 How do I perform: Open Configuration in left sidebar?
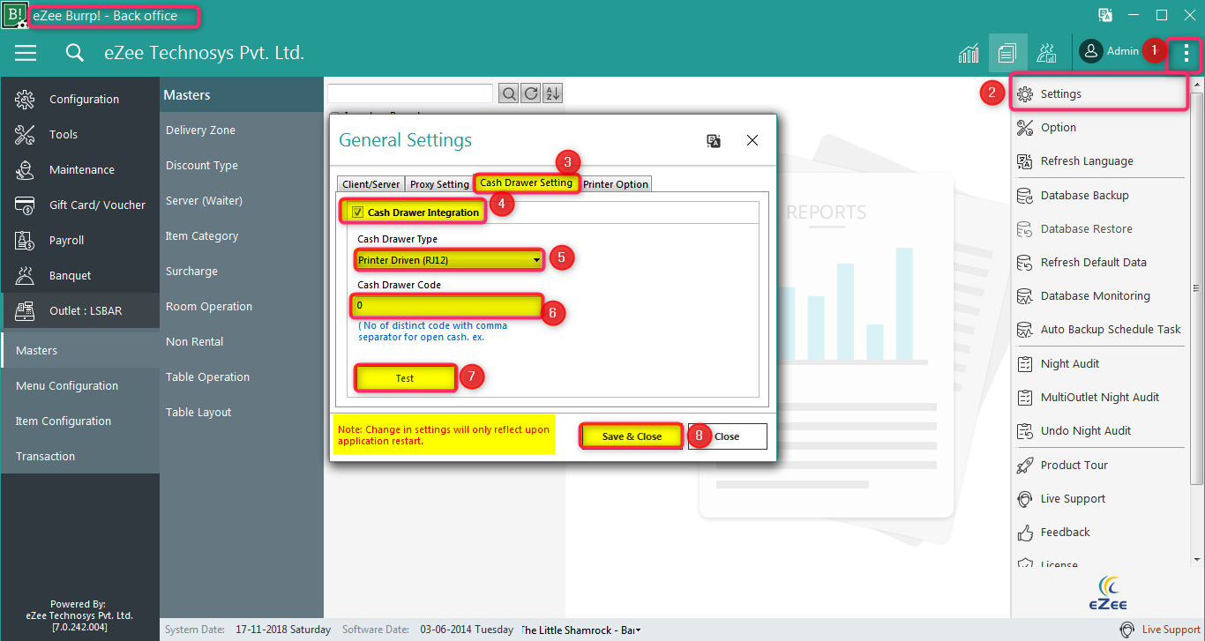point(80,99)
